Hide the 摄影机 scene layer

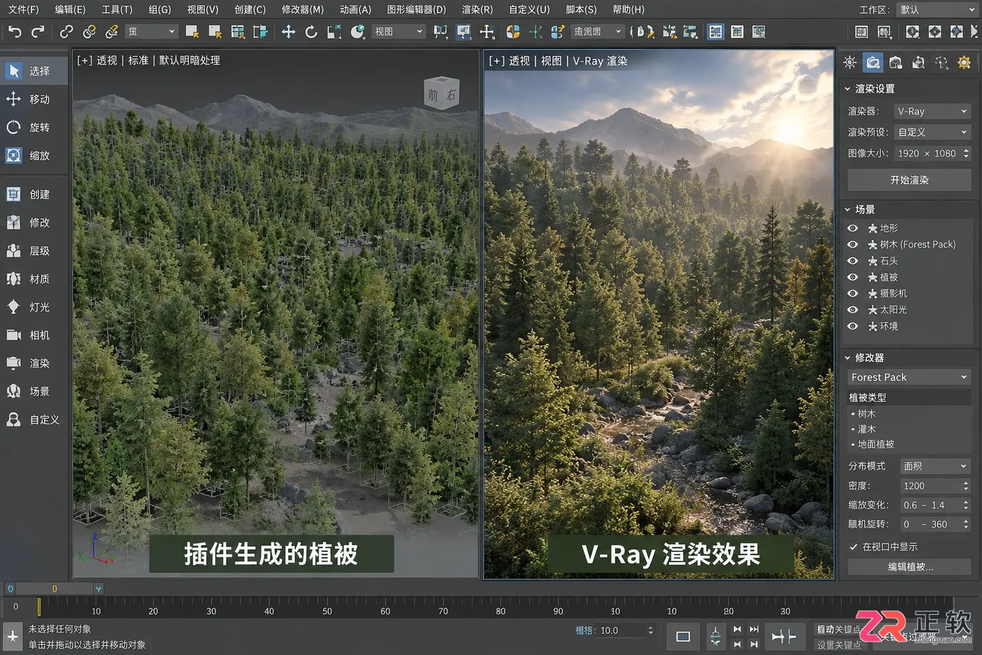852,293
